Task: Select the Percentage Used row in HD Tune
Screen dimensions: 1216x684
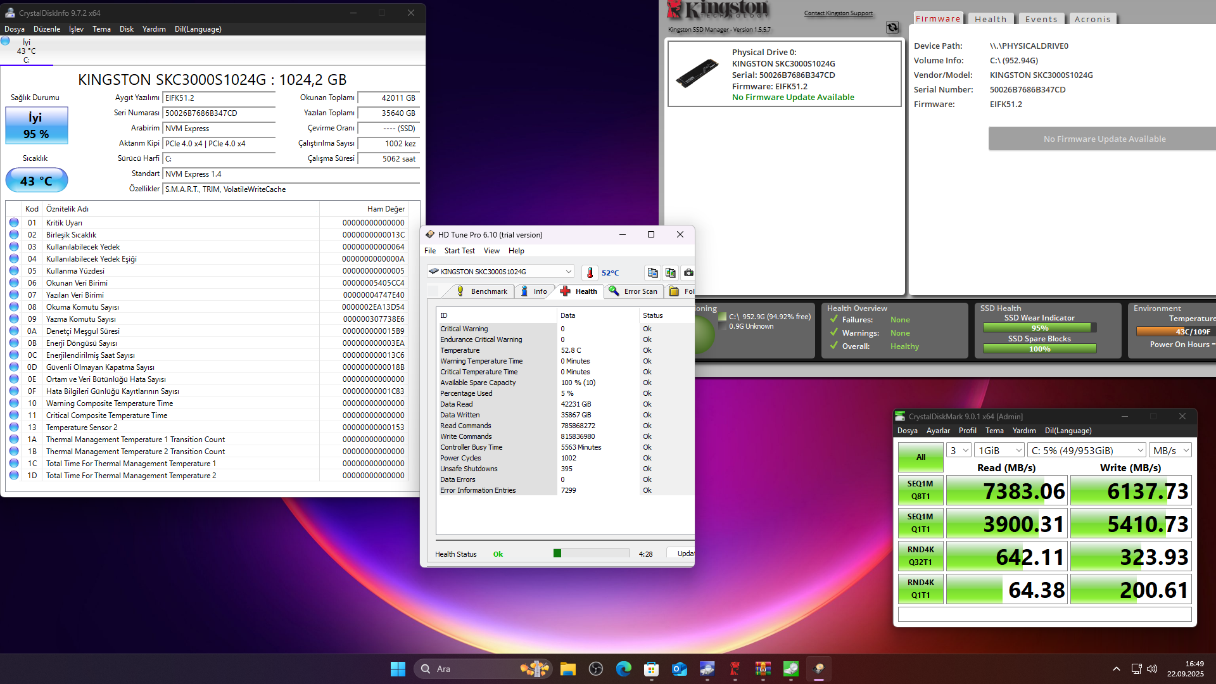Action: click(566, 393)
